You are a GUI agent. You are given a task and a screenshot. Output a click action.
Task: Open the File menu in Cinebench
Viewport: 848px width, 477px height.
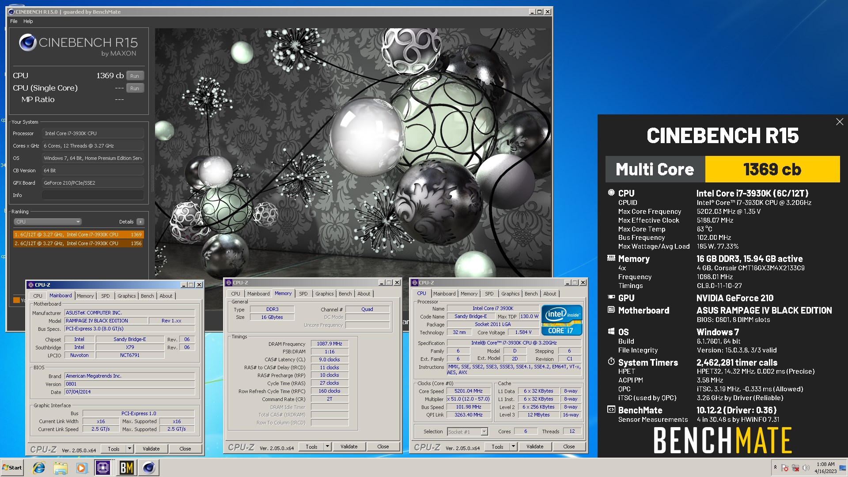click(14, 21)
